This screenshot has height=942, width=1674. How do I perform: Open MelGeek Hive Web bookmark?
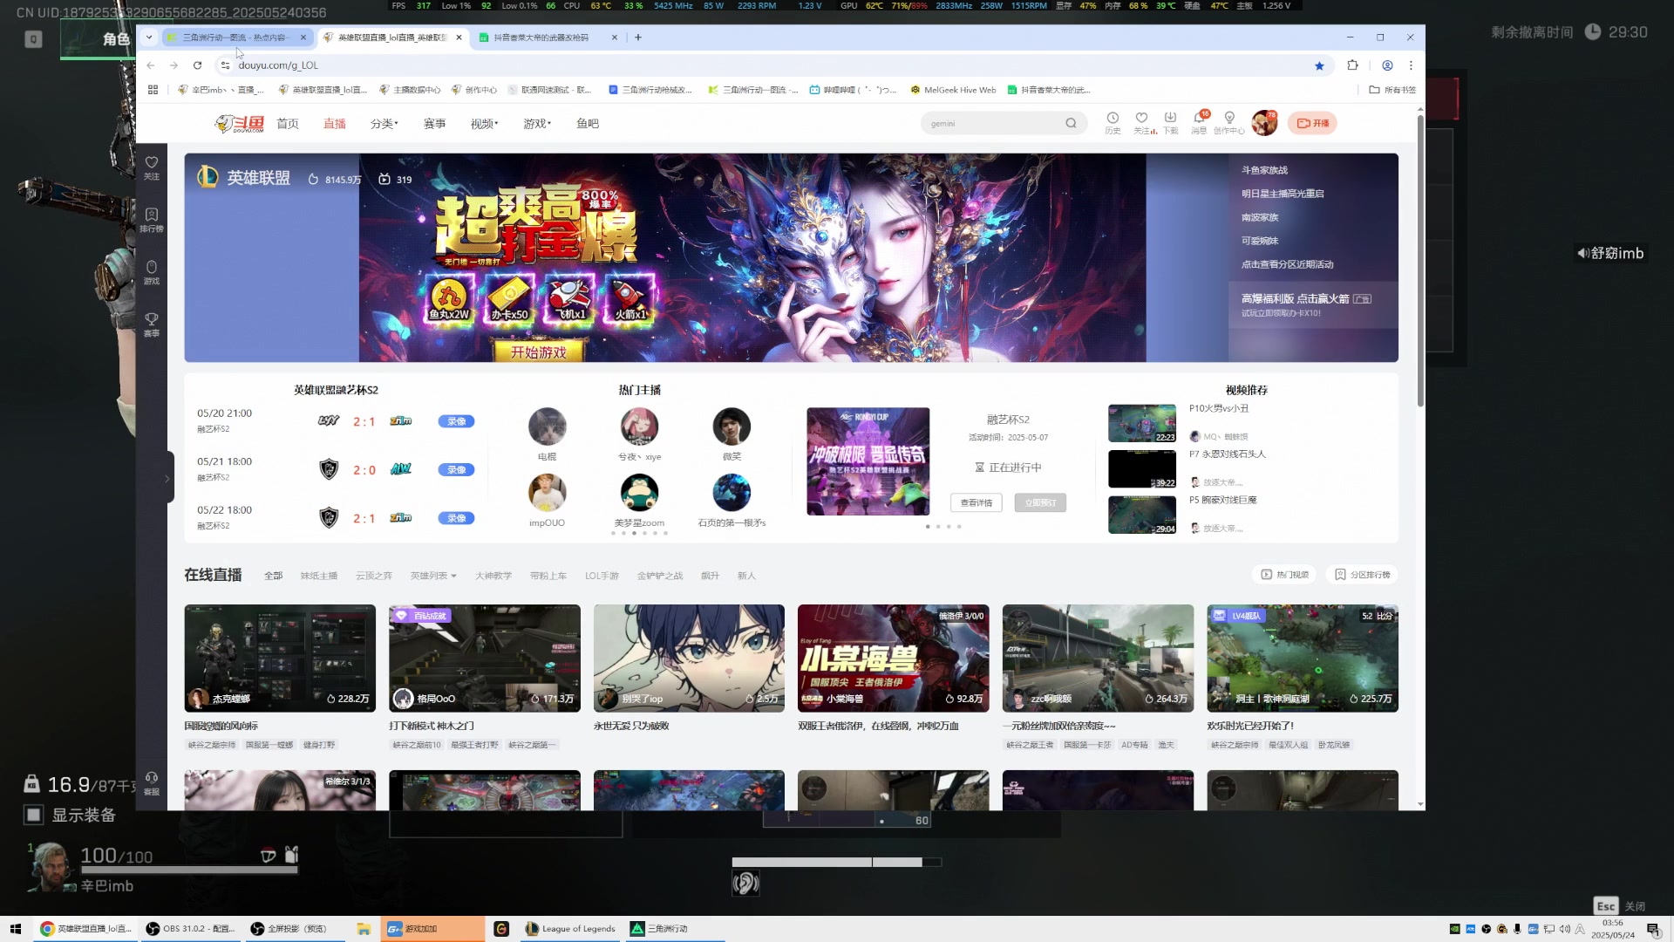tap(953, 90)
